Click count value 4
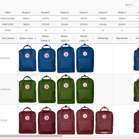Image resolution: width=139 pixels, height=139 pixels. 122,30
